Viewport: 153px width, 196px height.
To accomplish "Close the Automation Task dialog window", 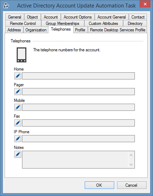I will point(145,4).
